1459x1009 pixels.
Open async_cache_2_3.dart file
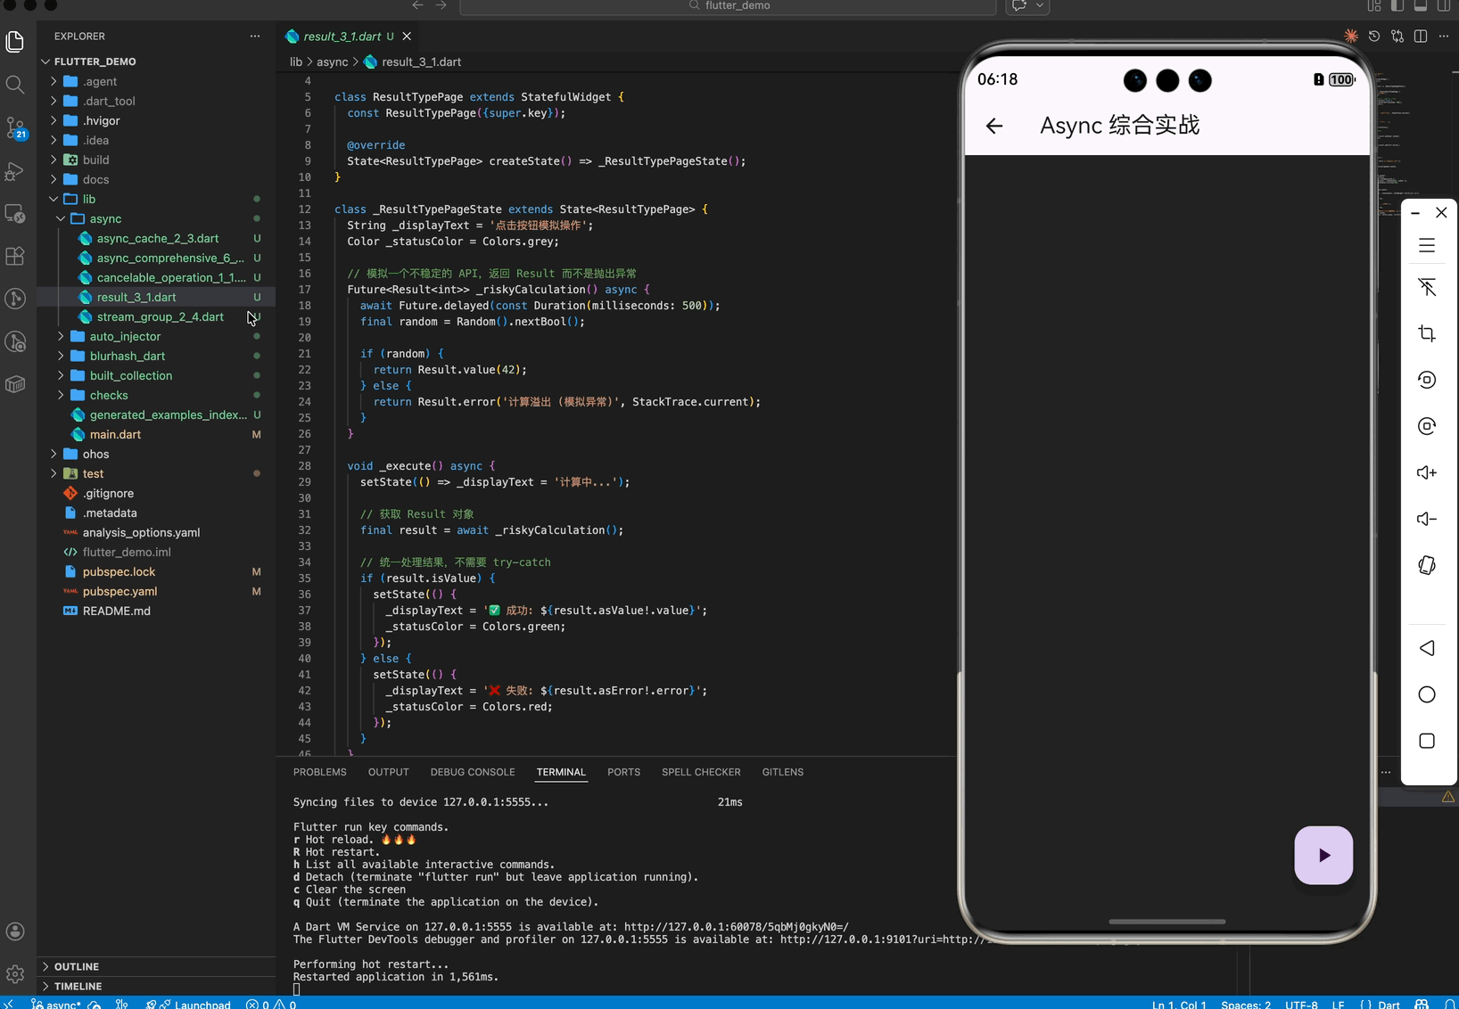click(156, 238)
